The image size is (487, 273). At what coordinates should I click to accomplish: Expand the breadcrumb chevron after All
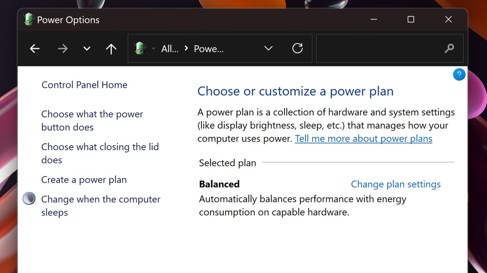pyautogui.click(x=186, y=48)
